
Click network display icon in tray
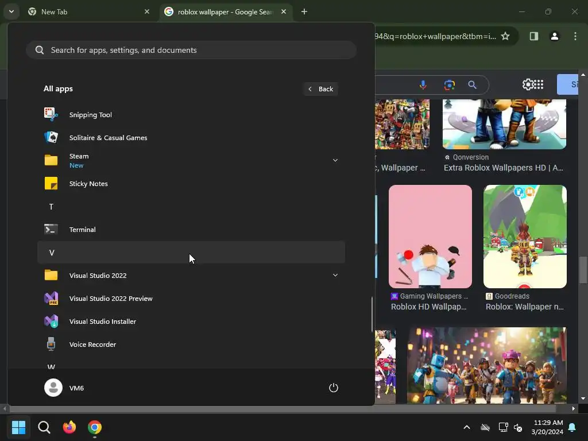pos(503,427)
